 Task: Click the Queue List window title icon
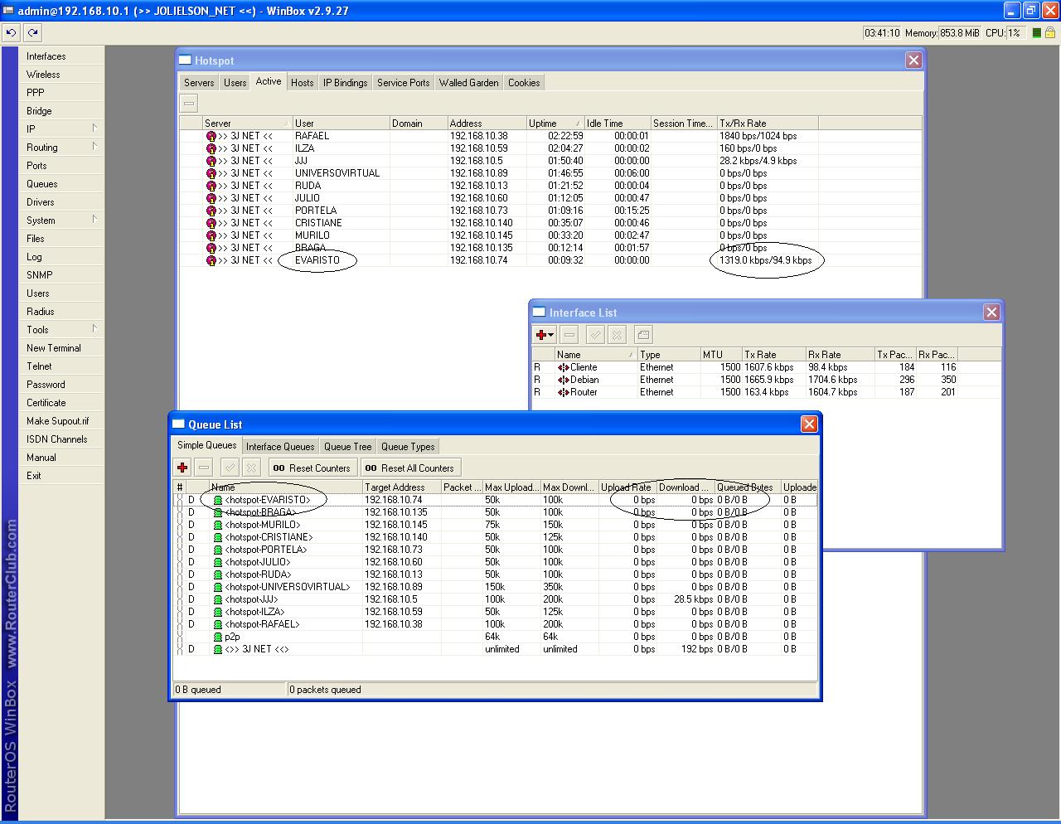(x=178, y=424)
